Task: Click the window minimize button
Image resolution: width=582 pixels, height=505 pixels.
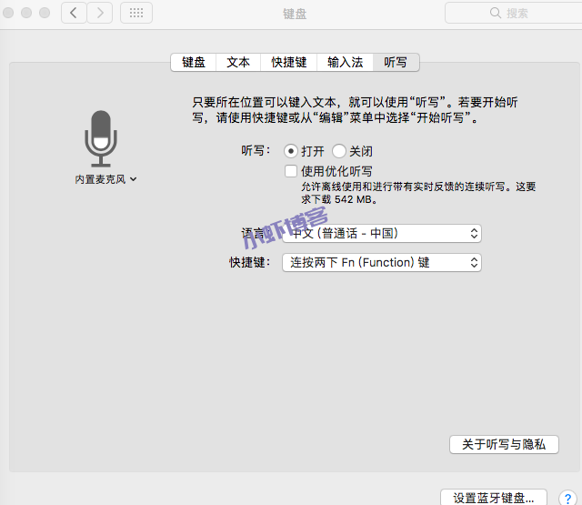Action: [26, 13]
